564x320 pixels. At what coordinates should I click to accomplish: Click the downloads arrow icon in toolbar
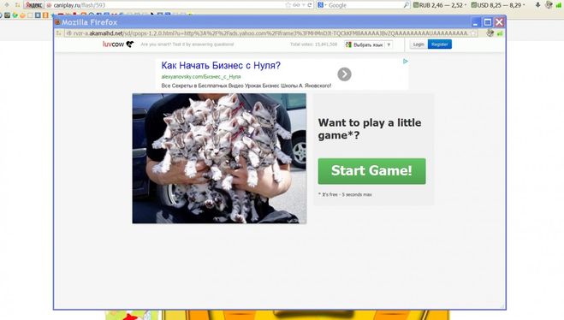tap(537, 5)
